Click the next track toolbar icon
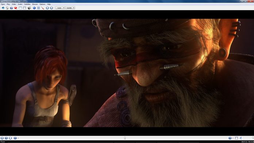The image size is (254, 143). (51, 8)
